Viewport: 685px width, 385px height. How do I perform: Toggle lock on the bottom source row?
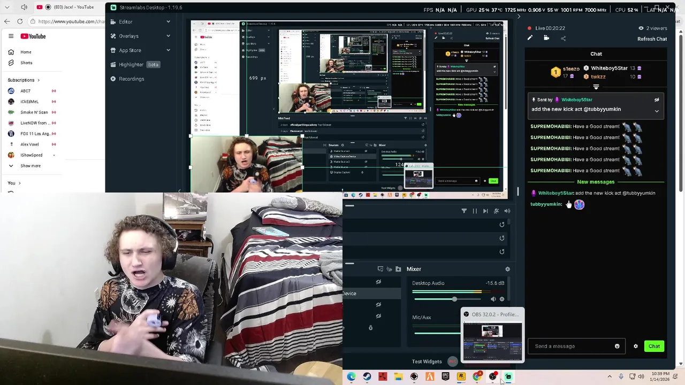[x=370, y=328]
